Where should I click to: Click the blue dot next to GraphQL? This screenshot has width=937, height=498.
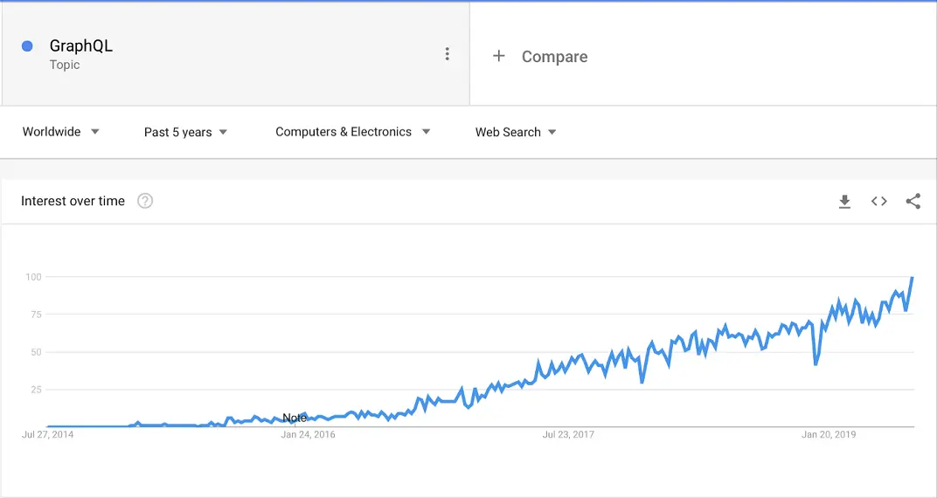[x=27, y=46]
